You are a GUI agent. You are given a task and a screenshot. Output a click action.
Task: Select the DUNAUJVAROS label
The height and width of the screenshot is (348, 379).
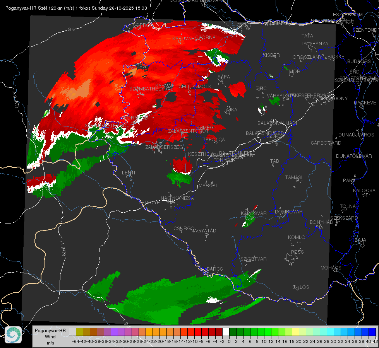tap(356, 135)
